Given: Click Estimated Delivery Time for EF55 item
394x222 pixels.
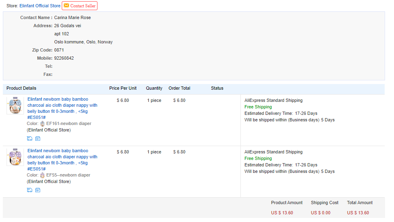Looking at the screenshot, I should pos(281,165).
